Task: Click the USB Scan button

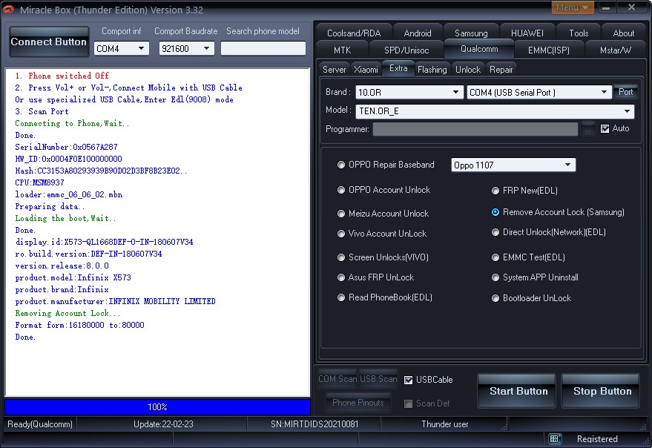Action: pos(378,379)
